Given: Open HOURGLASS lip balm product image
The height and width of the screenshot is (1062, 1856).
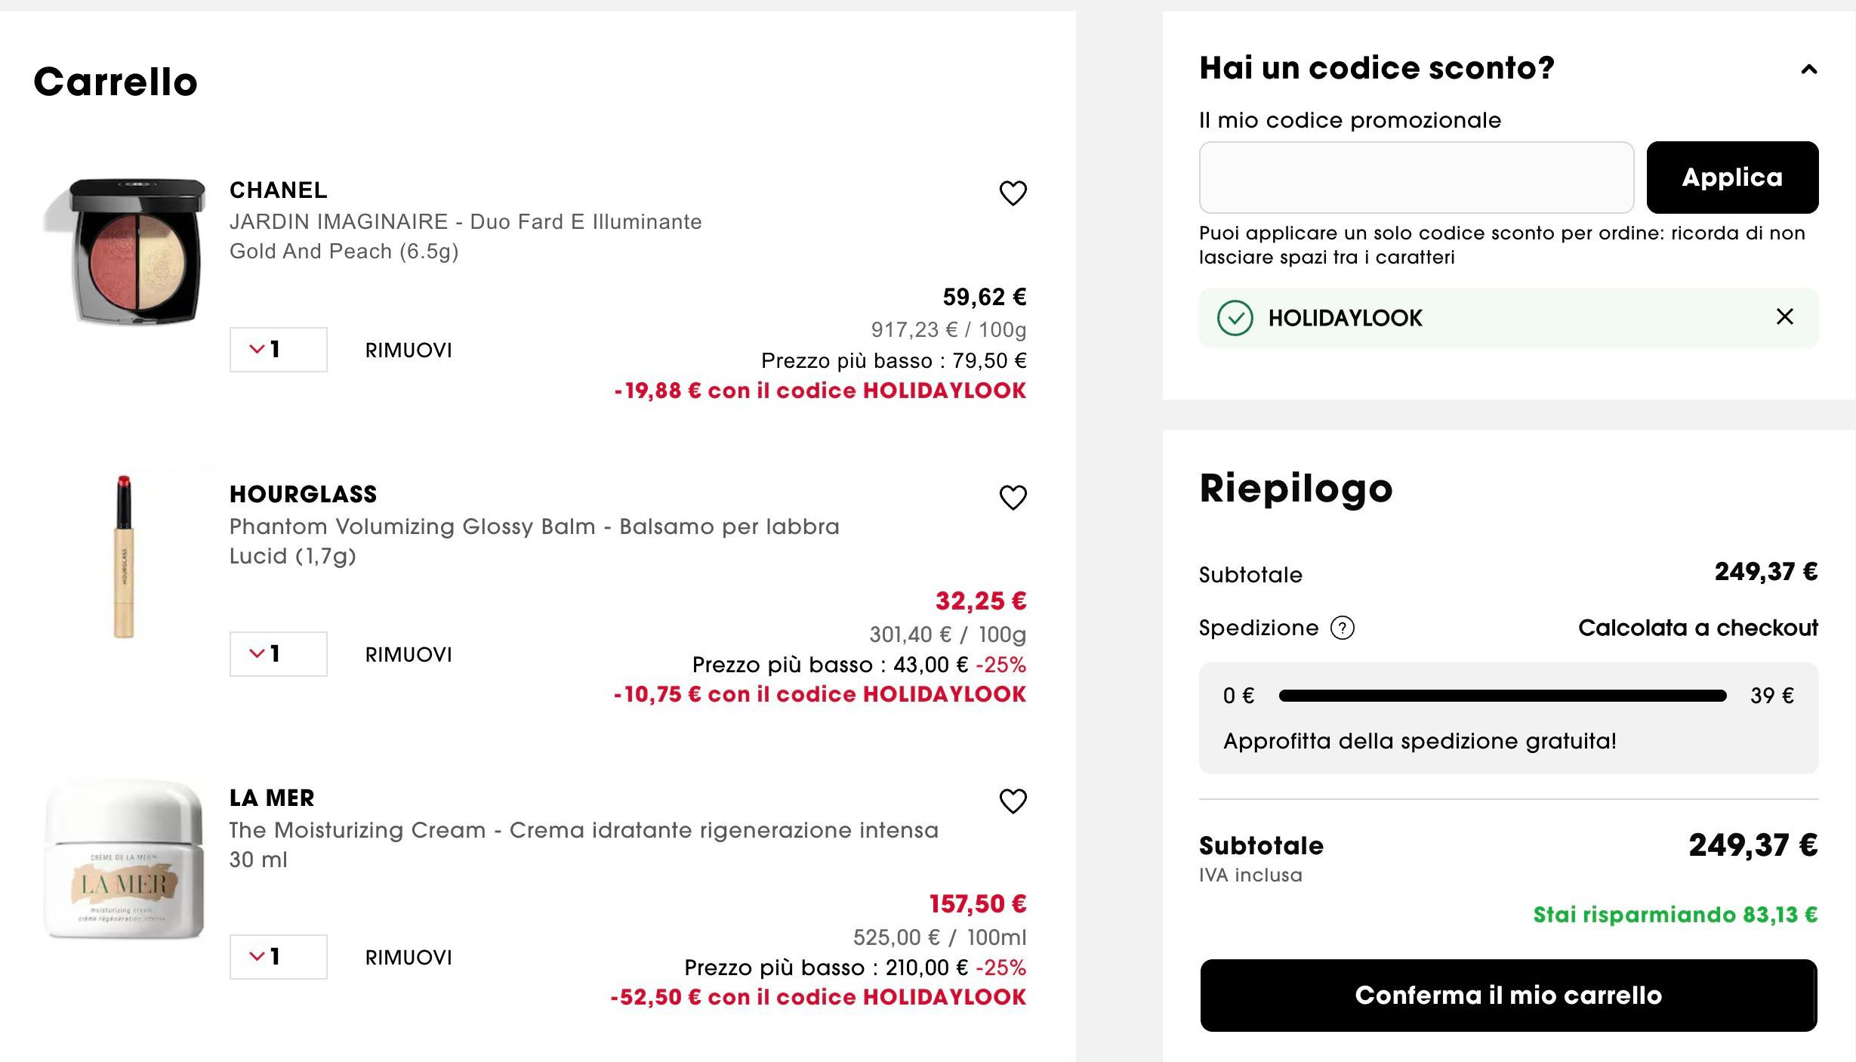Looking at the screenshot, I should tap(124, 557).
